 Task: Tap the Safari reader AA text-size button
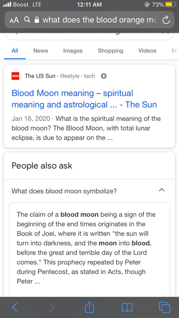14,20
